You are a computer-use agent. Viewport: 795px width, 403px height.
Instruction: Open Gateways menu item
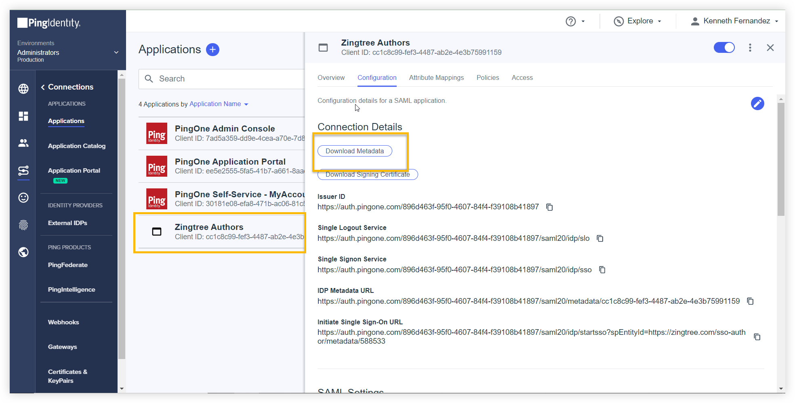(x=63, y=347)
